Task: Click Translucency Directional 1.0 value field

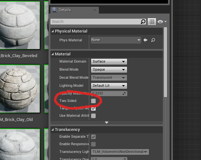Action: coord(109,159)
